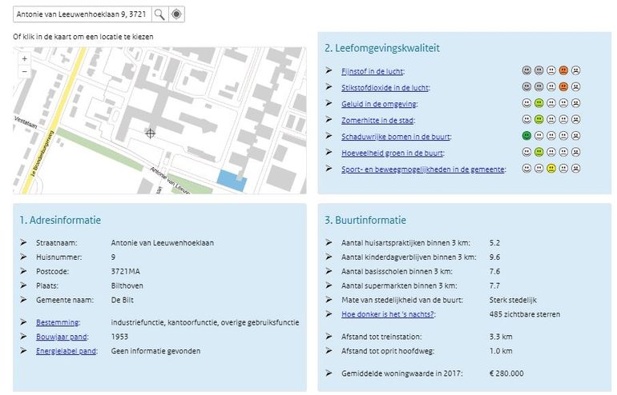Click the yellow smiley in Sport- en beweegmogelijkheden row
This screenshot has width=617, height=395.
pos(551,169)
